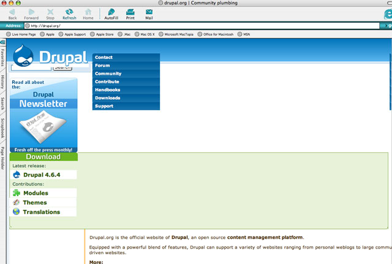Open the Modules link
This screenshot has height=264, width=392.
[36, 193]
